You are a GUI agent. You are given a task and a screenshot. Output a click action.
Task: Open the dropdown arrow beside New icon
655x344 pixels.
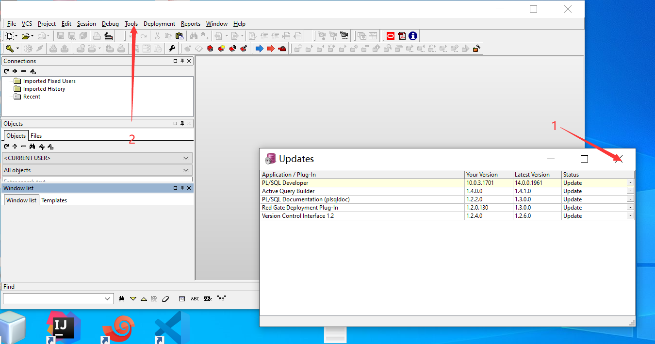(x=16, y=36)
